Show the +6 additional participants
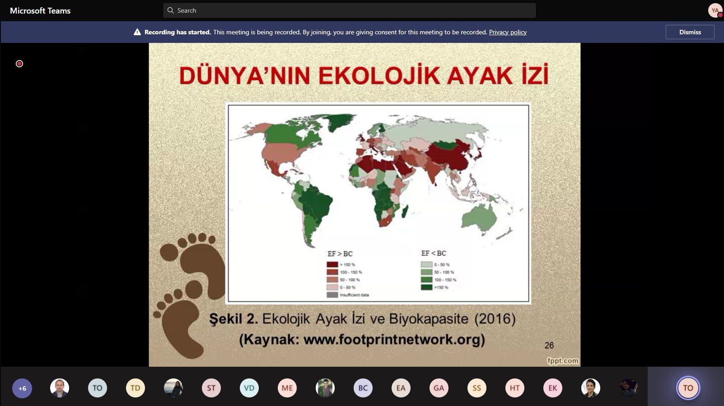Image resolution: width=724 pixels, height=406 pixels. (22, 388)
